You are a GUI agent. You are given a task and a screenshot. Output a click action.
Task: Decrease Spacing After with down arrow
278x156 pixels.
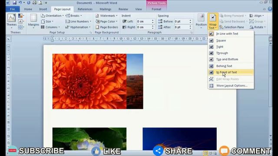tap(190, 28)
